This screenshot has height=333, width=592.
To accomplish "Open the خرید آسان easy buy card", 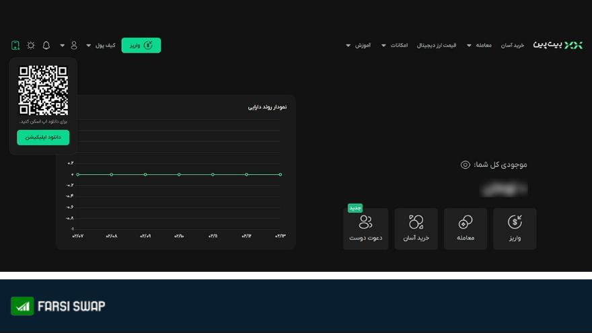I will pos(416,229).
